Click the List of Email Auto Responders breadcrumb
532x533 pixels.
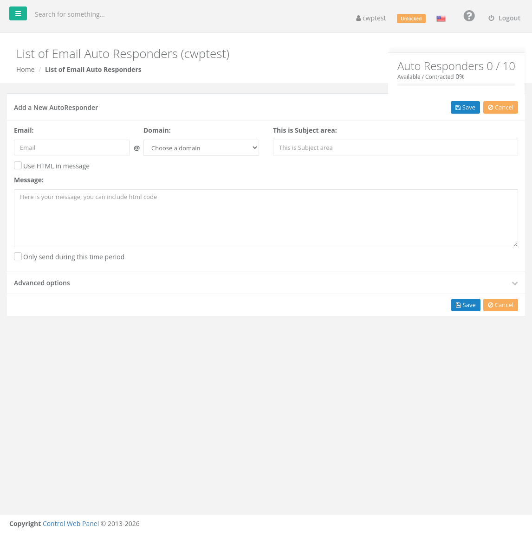point(93,69)
